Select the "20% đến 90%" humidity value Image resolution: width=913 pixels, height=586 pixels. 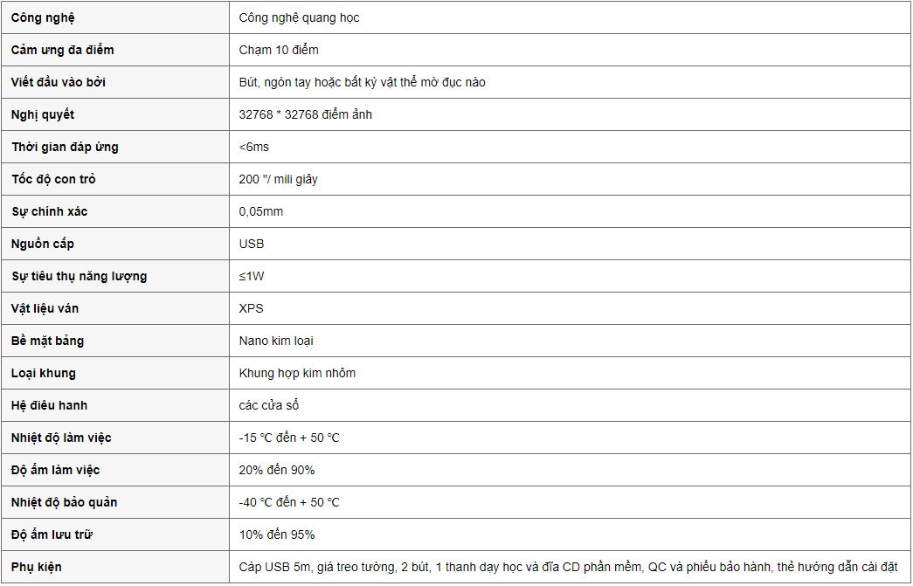[x=277, y=470]
